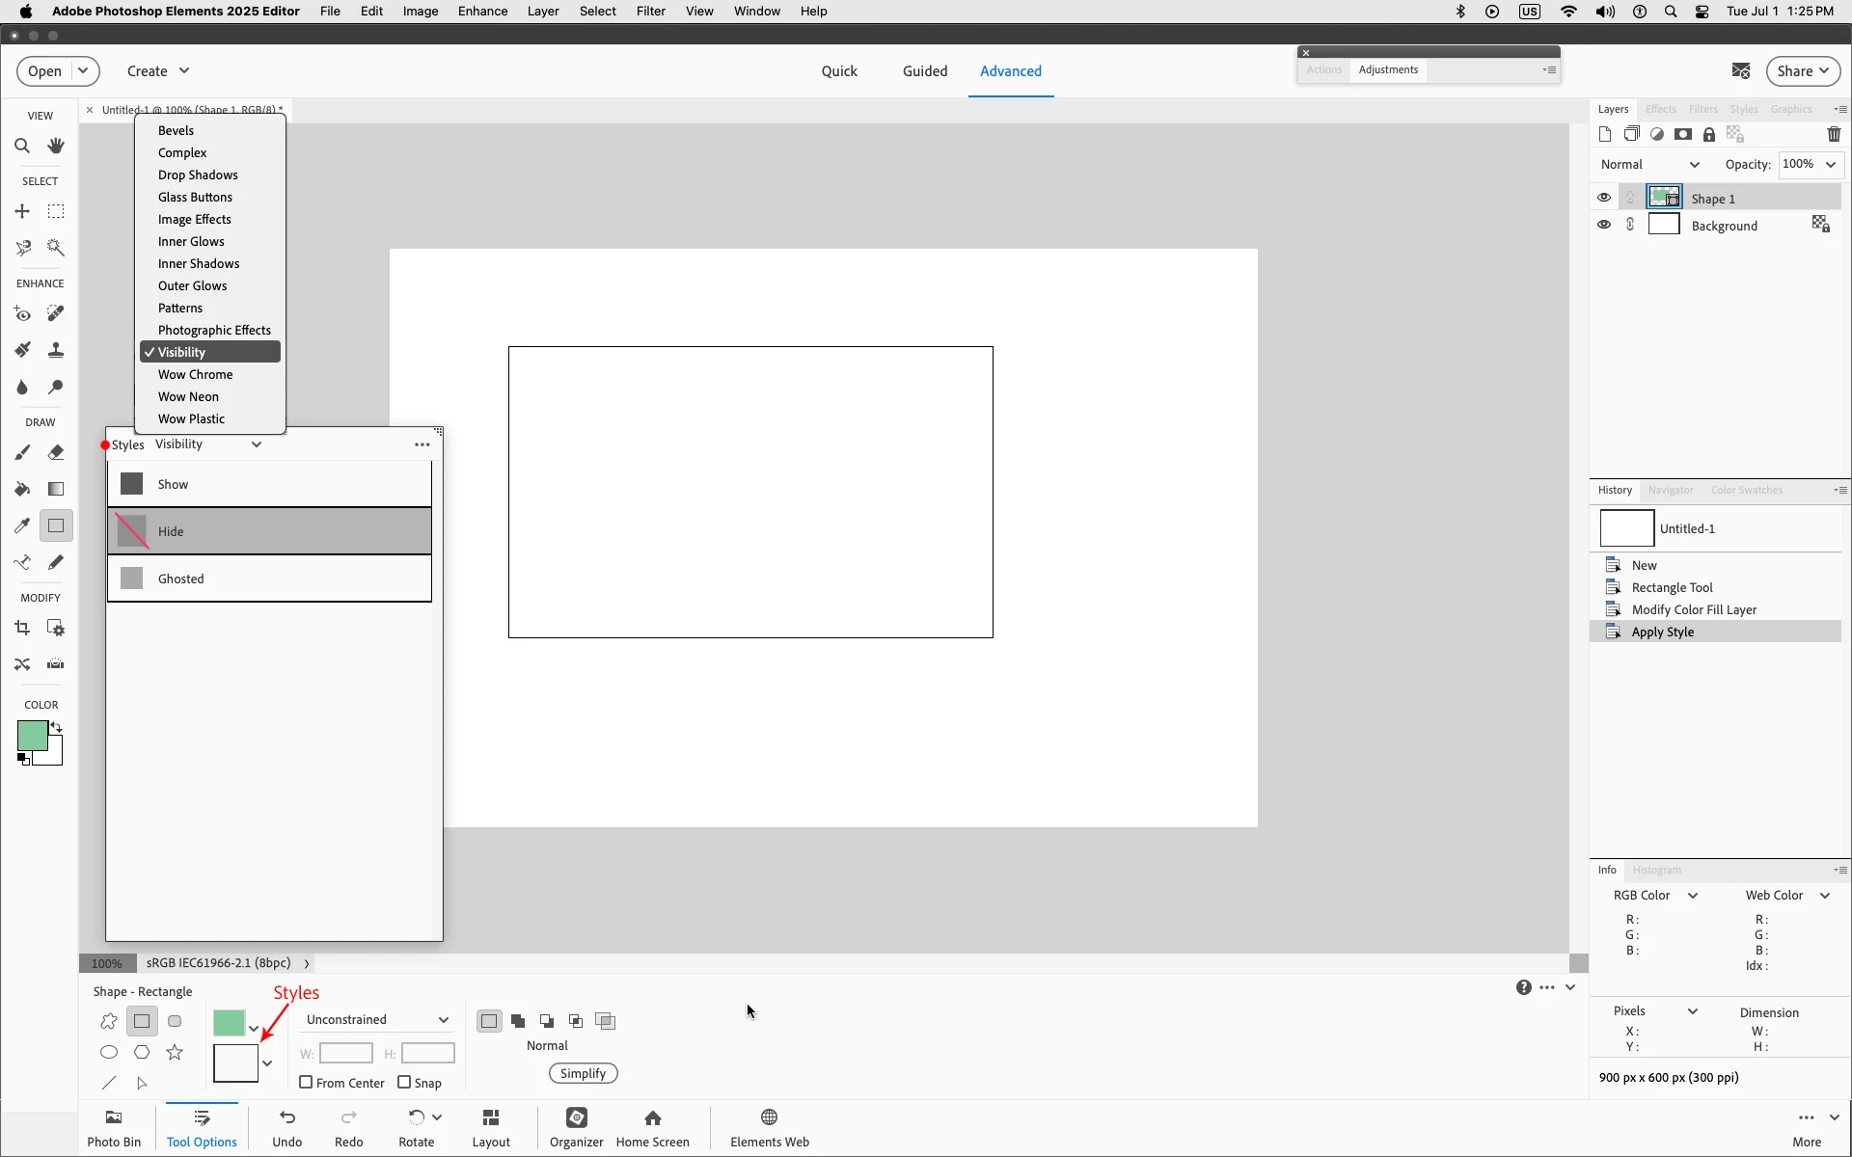The height and width of the screenshot is (1157, 1852).
Task: Click the Share button
Action: pyautogui.click(x=1802, y=71)
